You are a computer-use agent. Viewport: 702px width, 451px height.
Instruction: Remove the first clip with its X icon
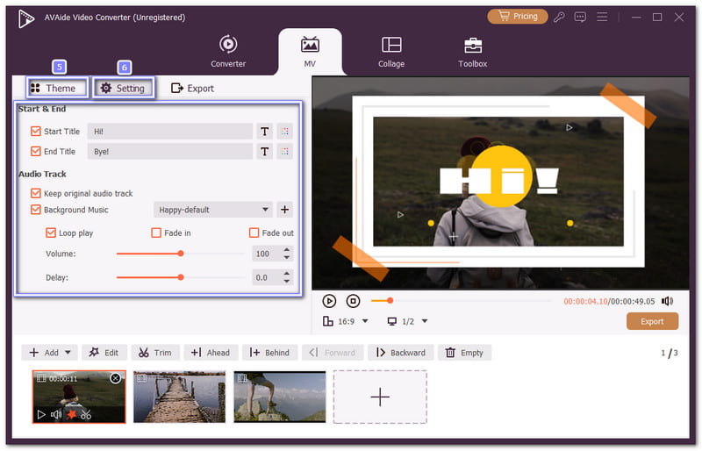click(x=115, y=378)
